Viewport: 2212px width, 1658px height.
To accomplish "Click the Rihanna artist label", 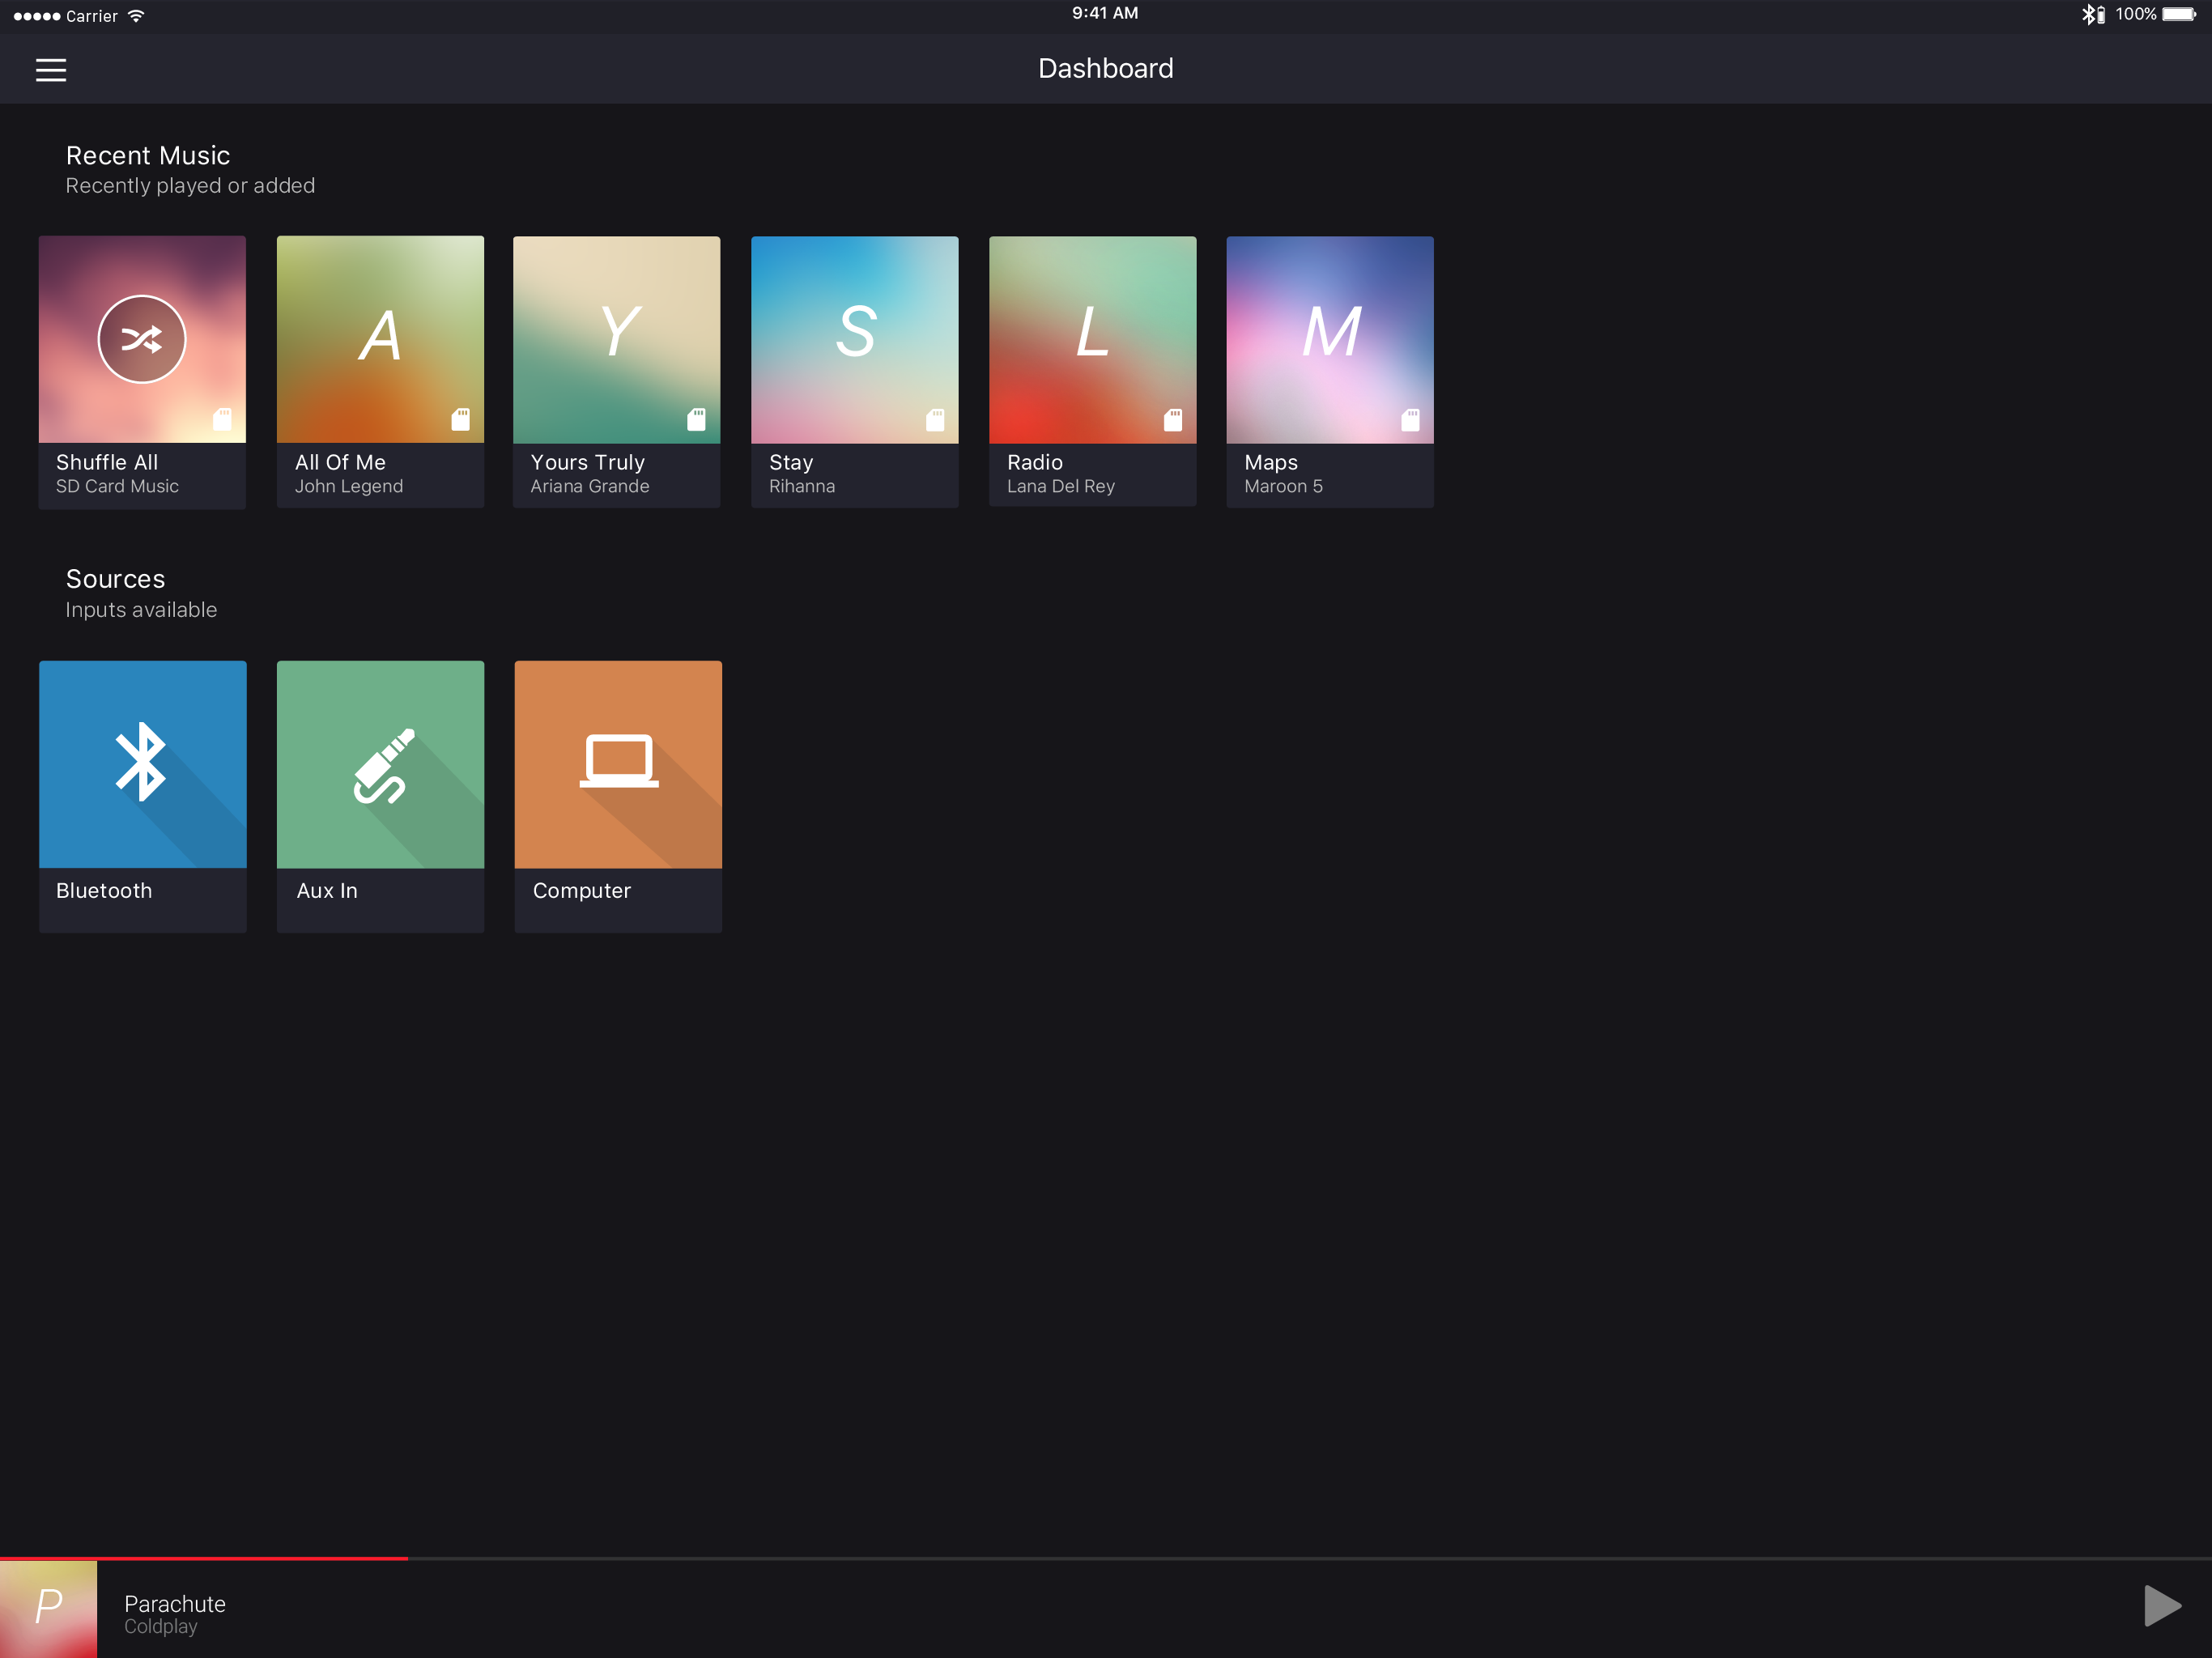I will click(802, 486).
